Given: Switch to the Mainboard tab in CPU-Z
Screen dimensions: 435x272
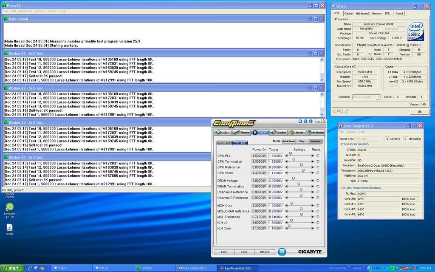Looking at the screenshot, I should (362, 13).
